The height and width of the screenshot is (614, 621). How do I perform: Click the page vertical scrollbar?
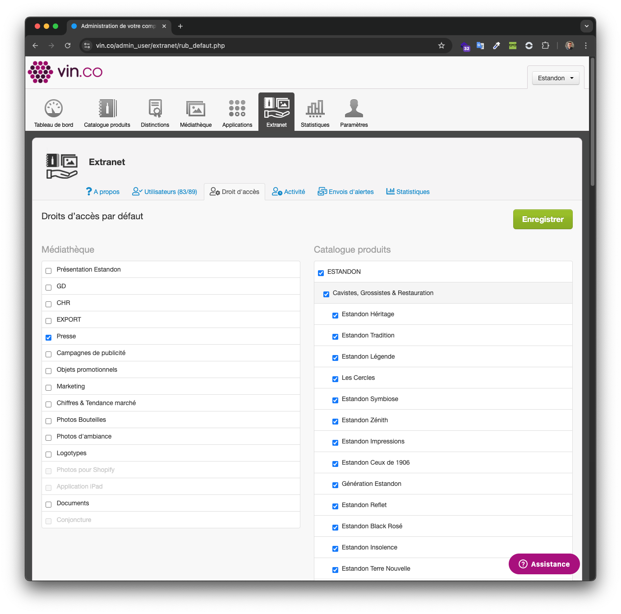[593, 122]
